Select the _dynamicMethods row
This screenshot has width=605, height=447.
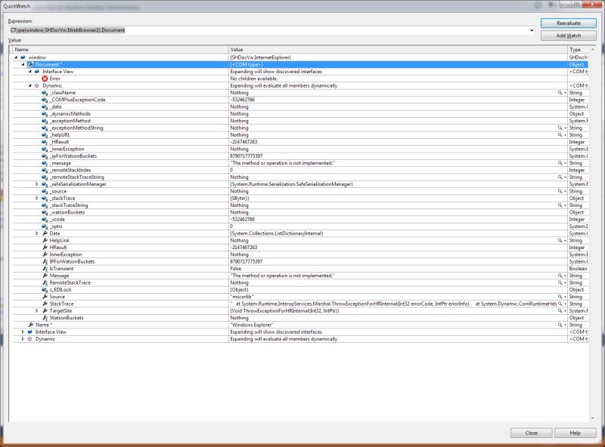(x=300, y=114)
